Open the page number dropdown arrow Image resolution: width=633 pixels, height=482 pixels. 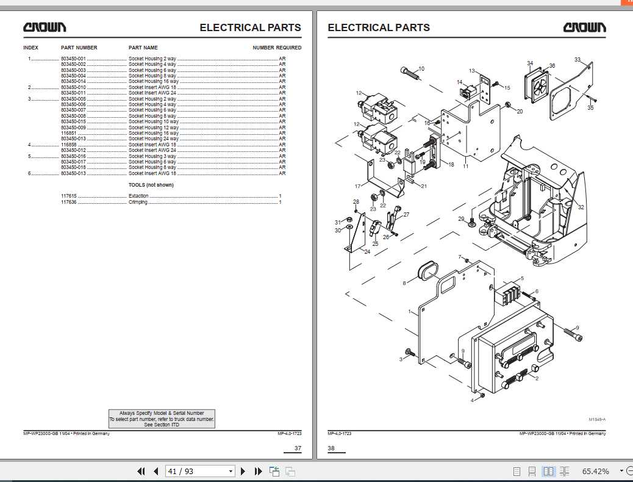tap(231, 471)
